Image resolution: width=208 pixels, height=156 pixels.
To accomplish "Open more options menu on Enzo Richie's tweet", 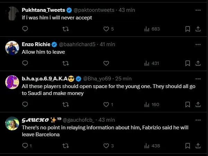I will coord(198,44).
